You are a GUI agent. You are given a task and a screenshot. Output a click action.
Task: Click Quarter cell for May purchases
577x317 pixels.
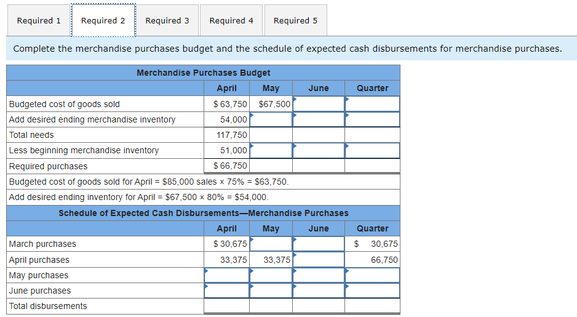372,275
